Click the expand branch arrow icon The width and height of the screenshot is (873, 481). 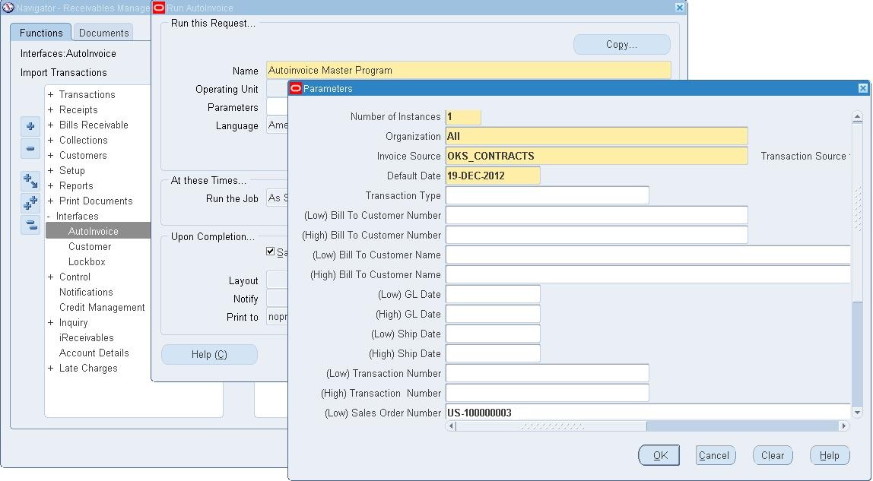(29, 180)
